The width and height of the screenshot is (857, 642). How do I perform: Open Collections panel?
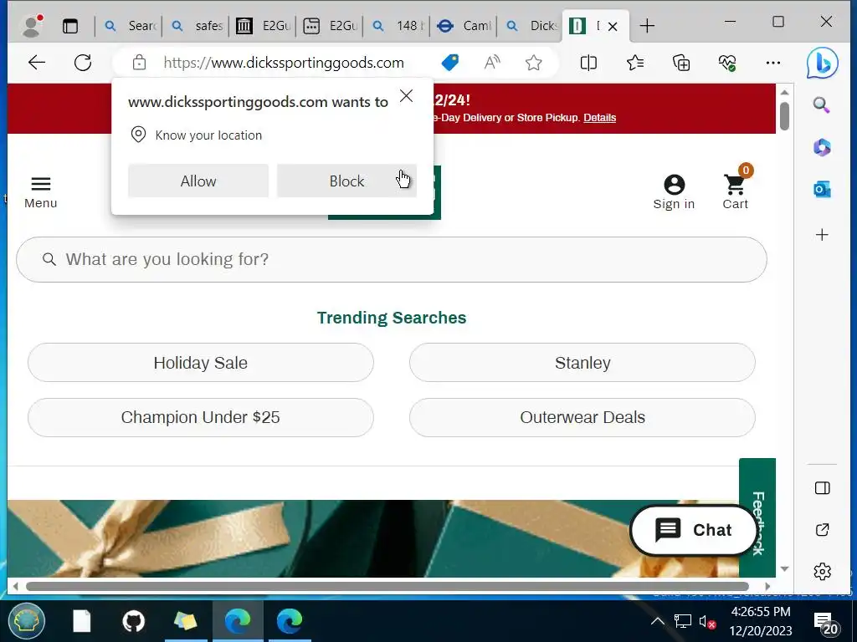[x=681, y=63]
